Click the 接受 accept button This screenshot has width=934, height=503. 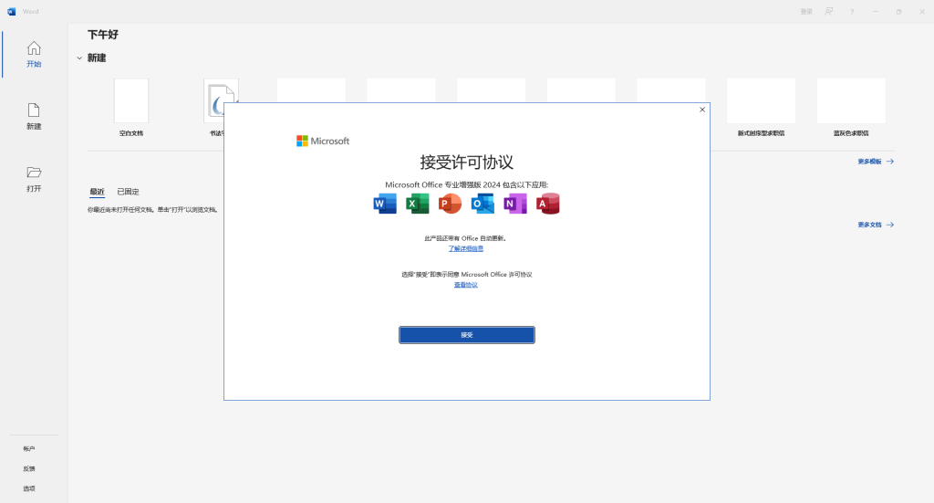click(467, 335)
